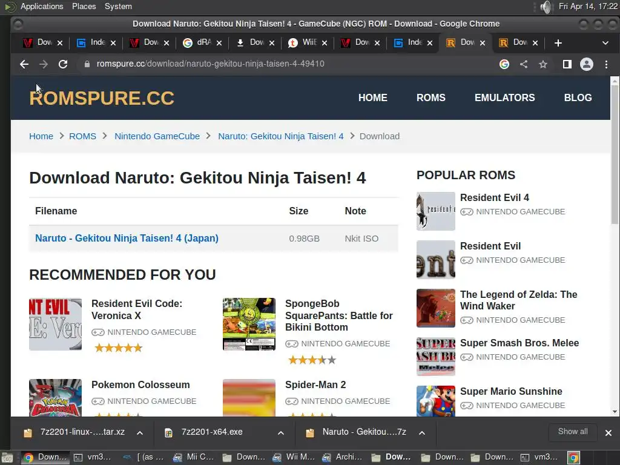Expand options for 7z2201-linux tar.xz download
This screenshot has width=620, height=465.
[140, 432]
